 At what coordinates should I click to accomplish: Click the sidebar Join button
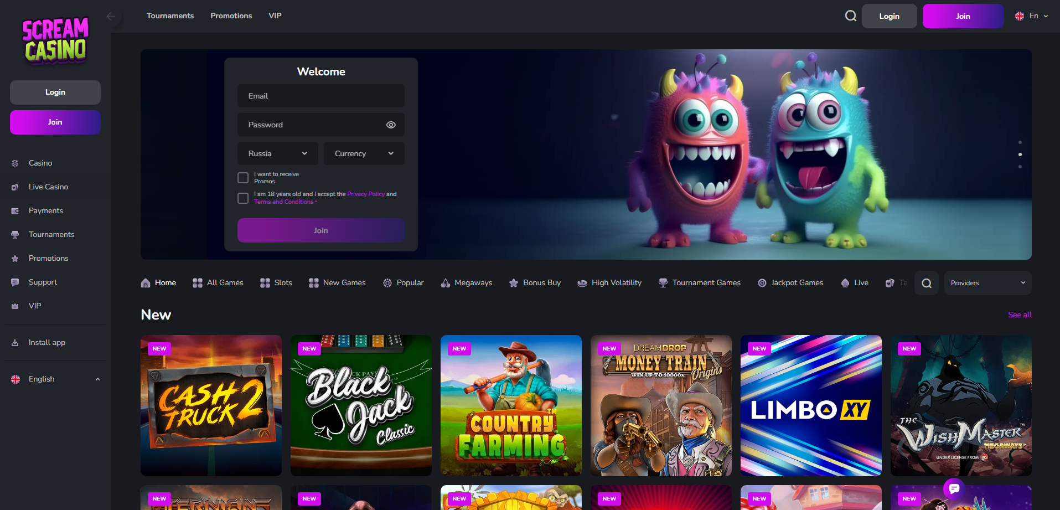(55, 122)
